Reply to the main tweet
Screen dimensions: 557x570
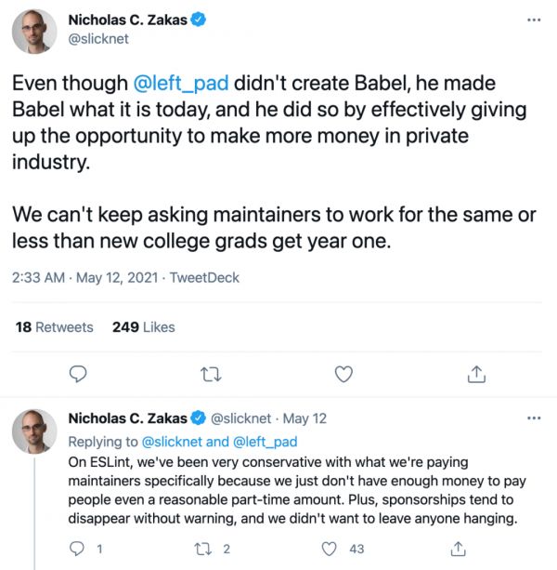point(79,374)
